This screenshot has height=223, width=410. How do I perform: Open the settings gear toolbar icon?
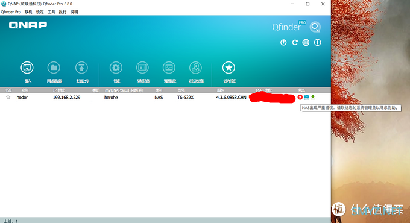(116, 68)
